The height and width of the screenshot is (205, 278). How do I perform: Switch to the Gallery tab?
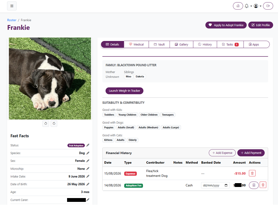181,44
